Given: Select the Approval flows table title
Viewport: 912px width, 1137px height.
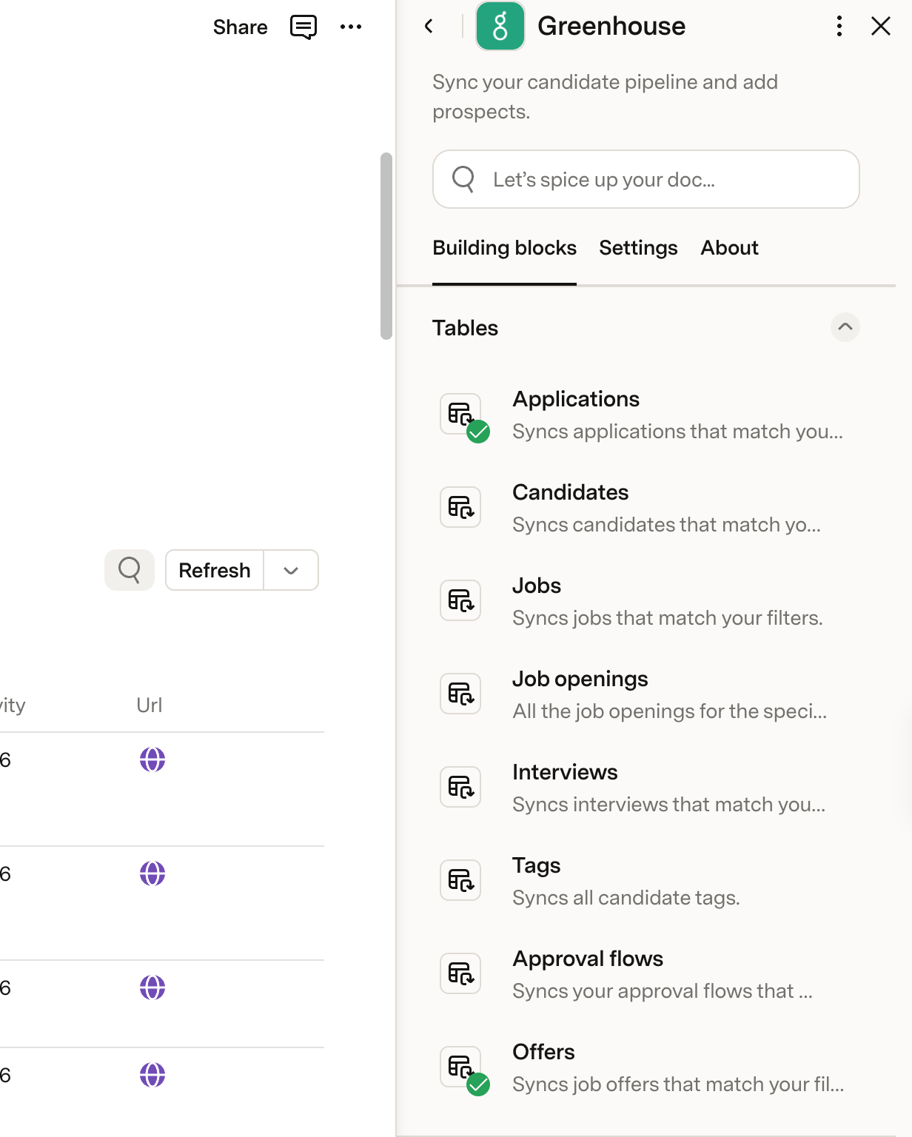Looking at the screenshot, I should (x=588, y=959).
